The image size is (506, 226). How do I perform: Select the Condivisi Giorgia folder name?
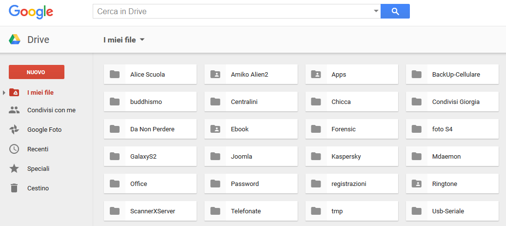pyautogui.click(x=456, y=102)
